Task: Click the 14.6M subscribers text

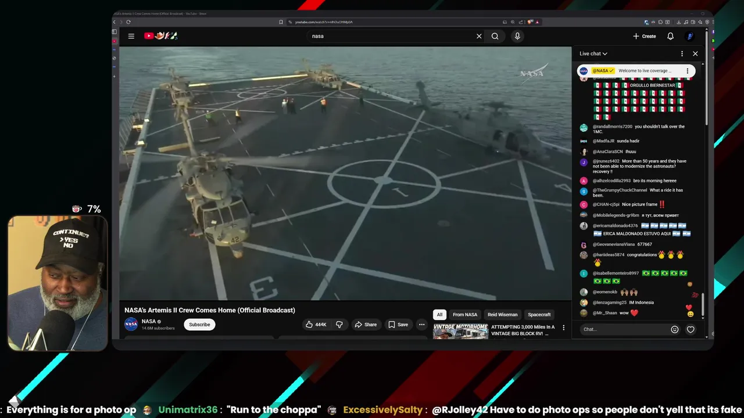Action: pyautogui.click(x=158, y=328)
